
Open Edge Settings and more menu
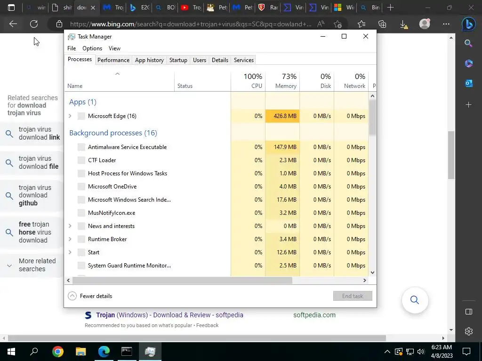446,24
